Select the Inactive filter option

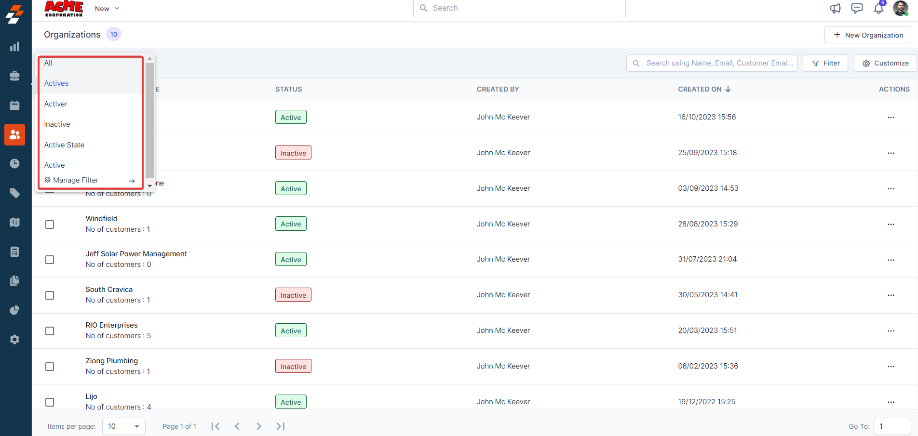57,124
